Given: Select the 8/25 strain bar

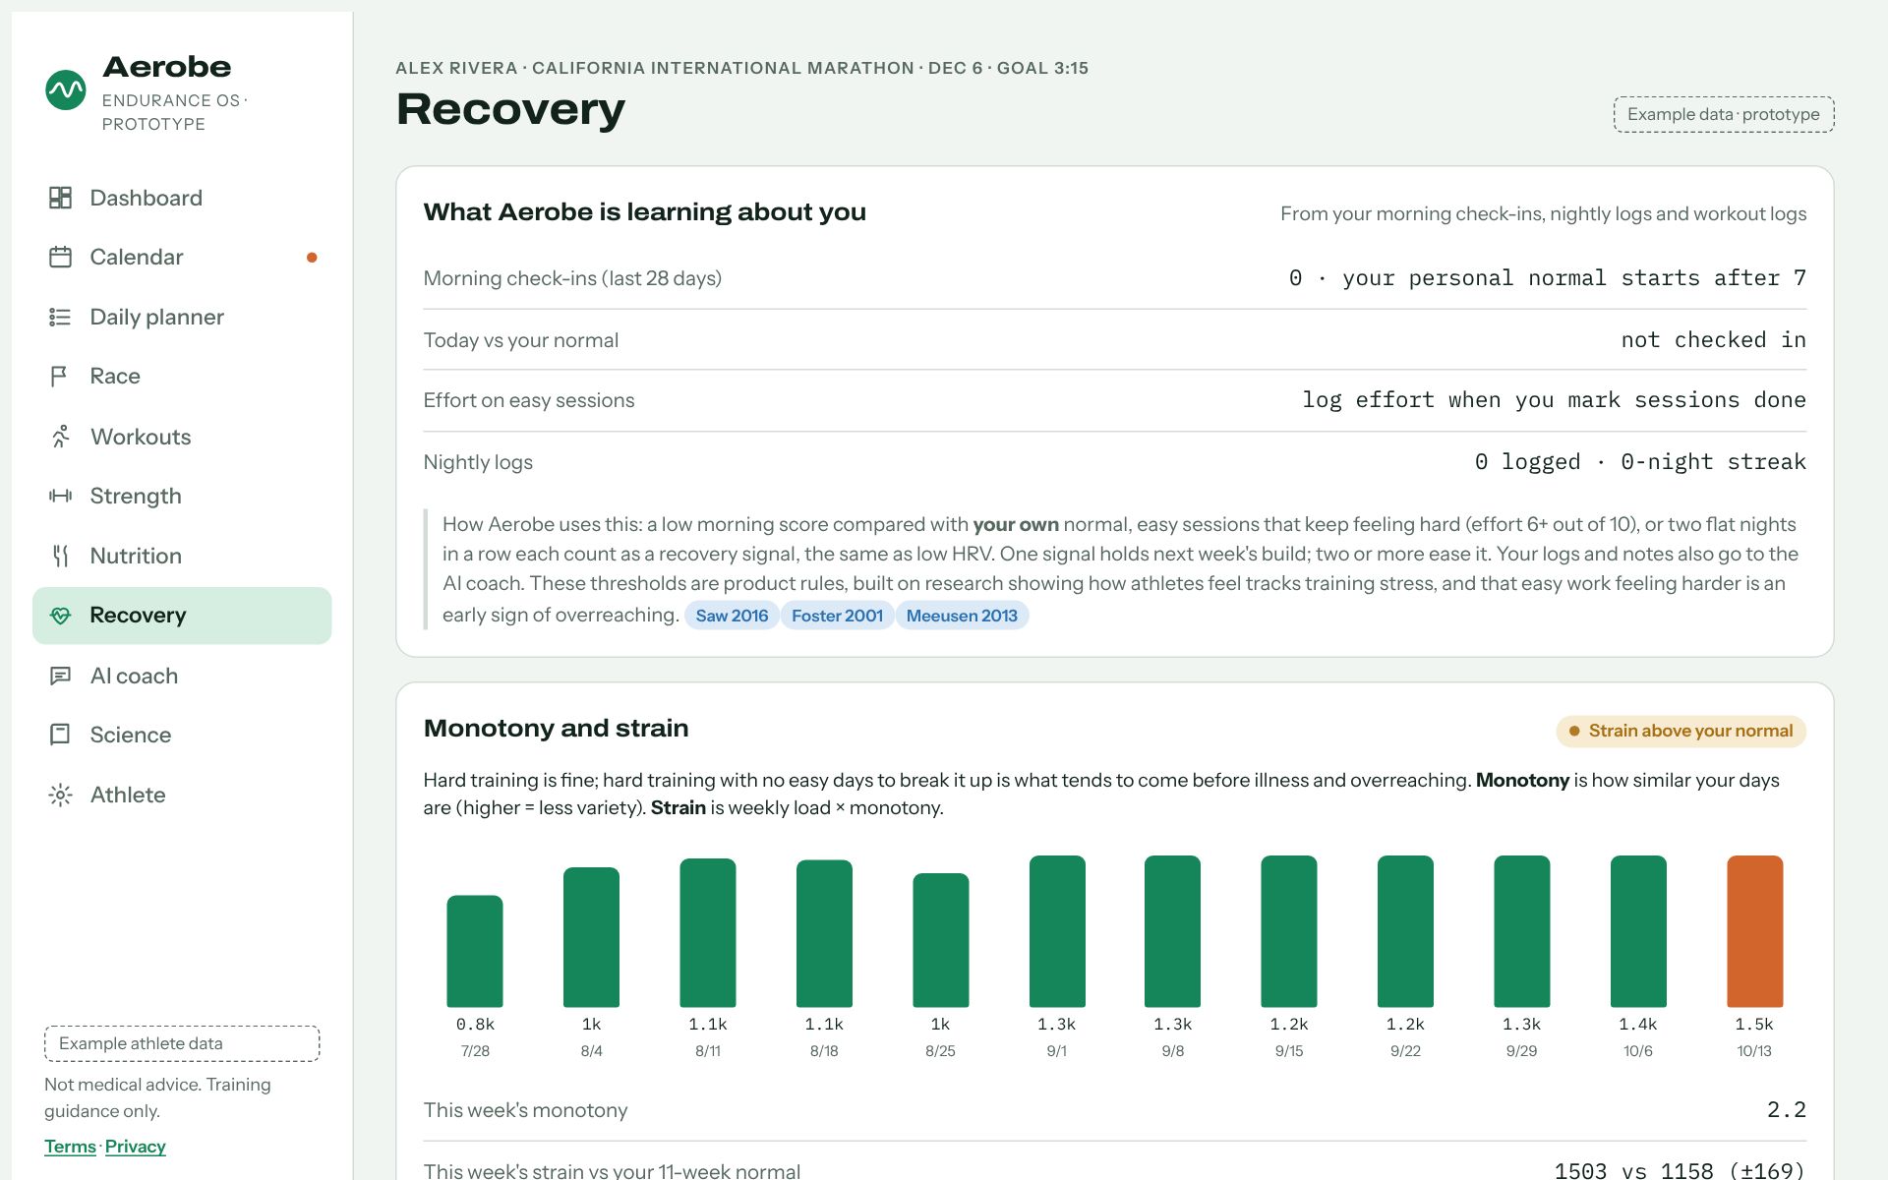Looking at the screenshot, I should (941, 940).
